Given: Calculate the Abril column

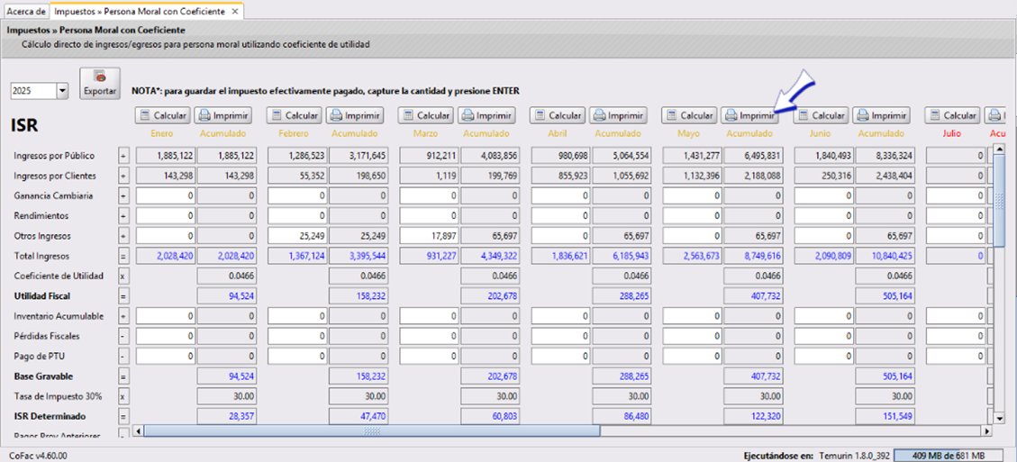Looking at the screenshot, I should [x=557, y=115].
